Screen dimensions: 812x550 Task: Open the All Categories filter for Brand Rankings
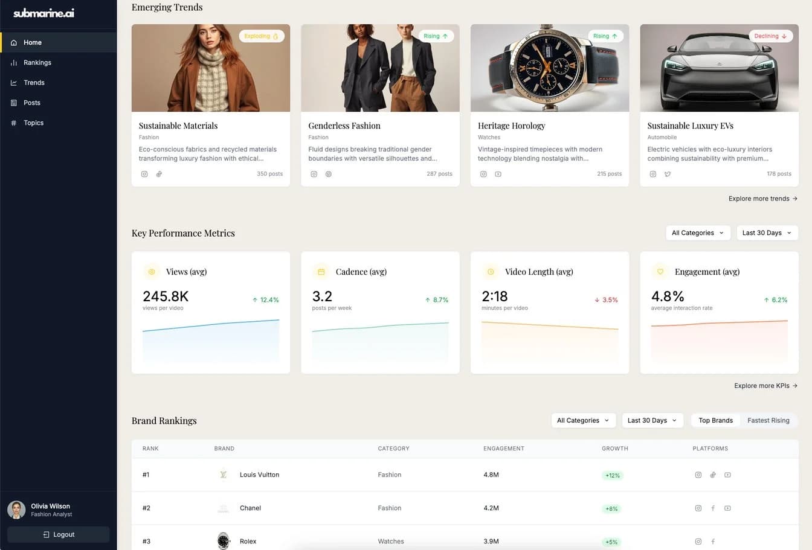[583, 420]
